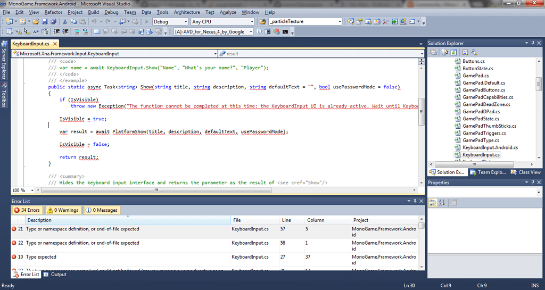This screenshot has width=545, height=290.
Task: Click Refresh icon in Solution Explorer toolbar
Action: [x=453, y=53]
